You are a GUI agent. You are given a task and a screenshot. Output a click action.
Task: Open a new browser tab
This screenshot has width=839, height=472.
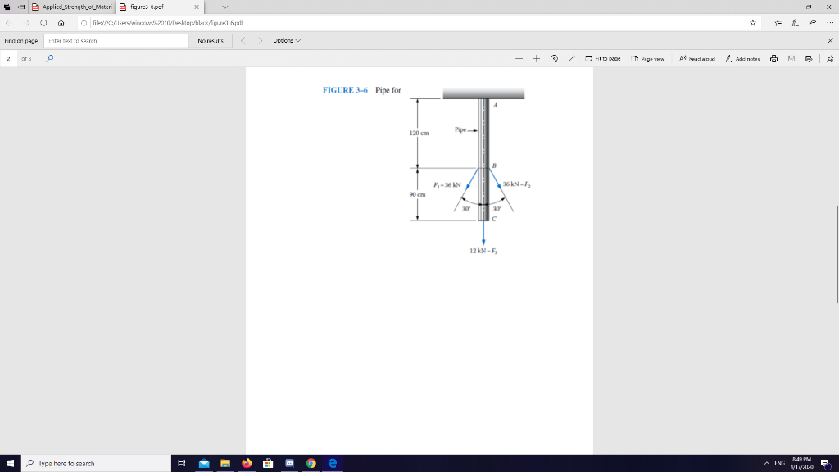[211, 7]
